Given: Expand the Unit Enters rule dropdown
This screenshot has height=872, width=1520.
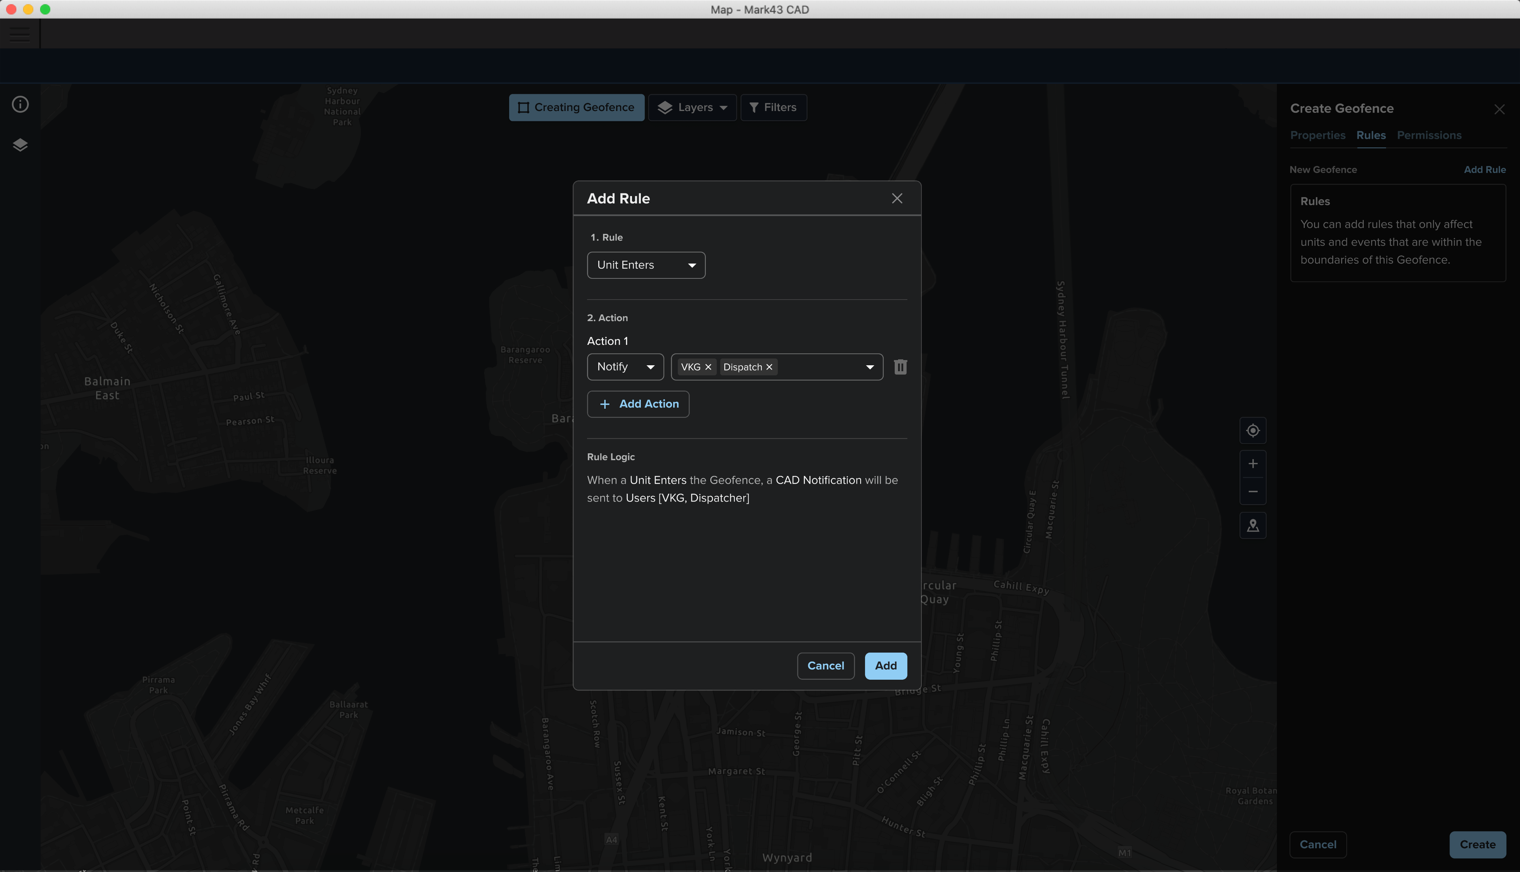Looking at the screenshot, I should [646, 265].
